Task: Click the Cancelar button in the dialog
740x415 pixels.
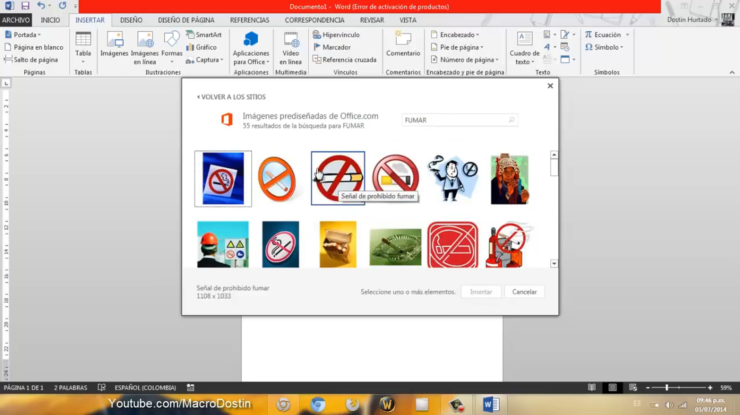Action: click(524, 292)
